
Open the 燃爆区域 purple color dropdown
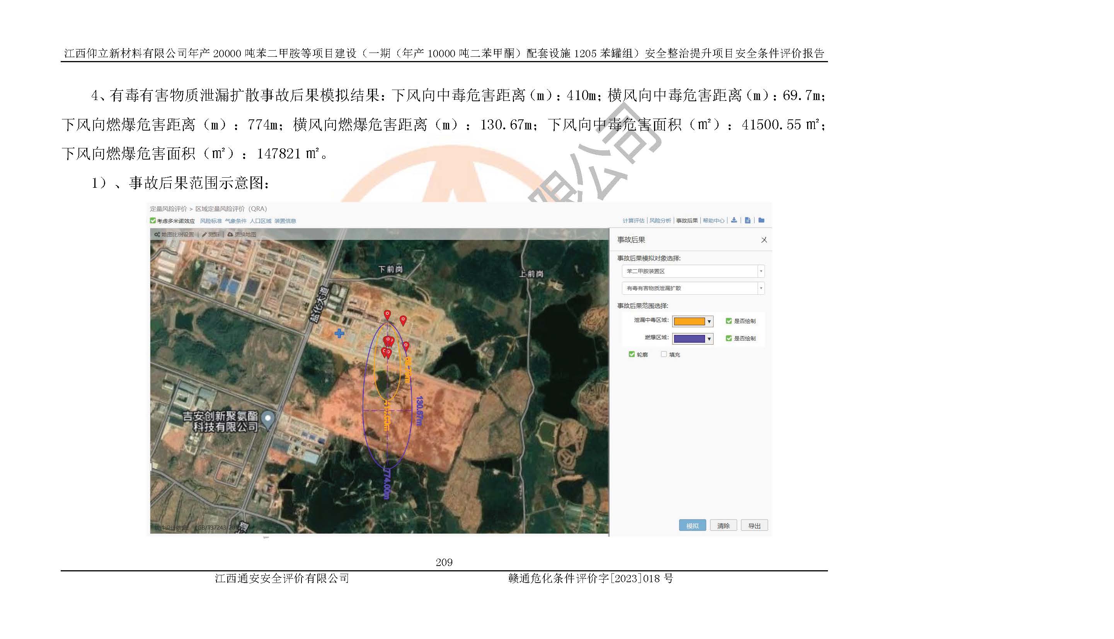click(709, 339)
